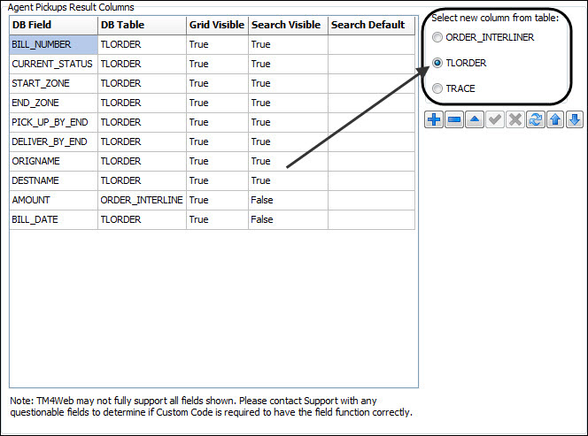The height and width of the screenshot is (436, 588).
Task: Click the small up-triangle edit icon
Action: point(475,120)
